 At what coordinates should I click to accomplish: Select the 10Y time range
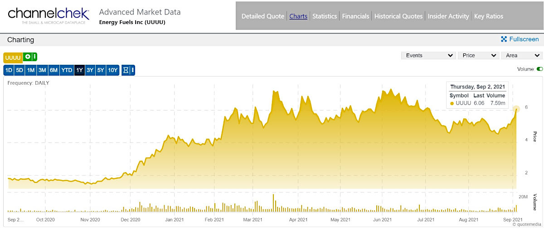point(112,70)
